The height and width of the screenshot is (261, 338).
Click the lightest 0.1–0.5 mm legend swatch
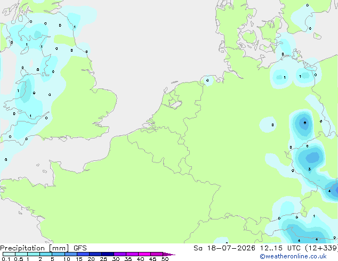[9, 254]
